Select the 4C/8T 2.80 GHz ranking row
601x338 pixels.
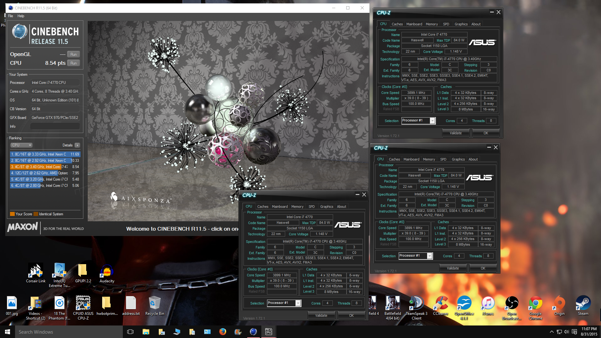coord(45,186)
